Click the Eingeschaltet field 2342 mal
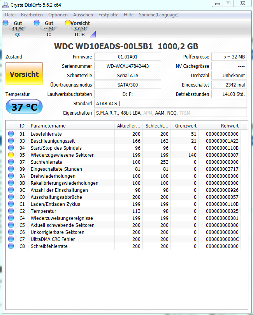The width and height of the screenshot is (253, 315). tap(229, 85)
